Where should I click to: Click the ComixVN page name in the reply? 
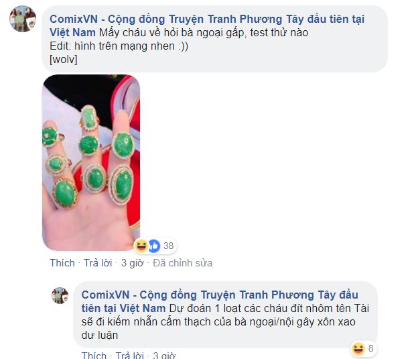click(220, 301)
